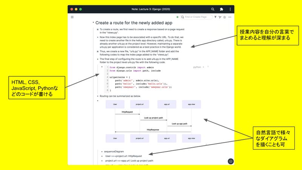Image resolution: width=302 pixels, height=170 pixels.
Task: Click the green fullscreen window button
Action: click(80, 9)
